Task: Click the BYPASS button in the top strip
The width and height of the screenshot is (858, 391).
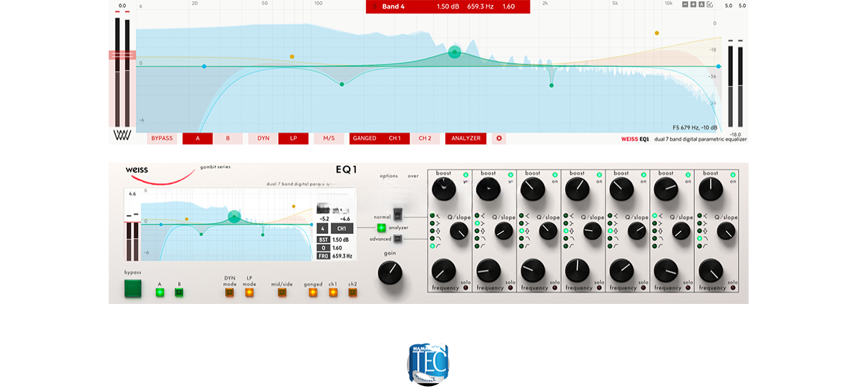Action: [x=162, y=138]
